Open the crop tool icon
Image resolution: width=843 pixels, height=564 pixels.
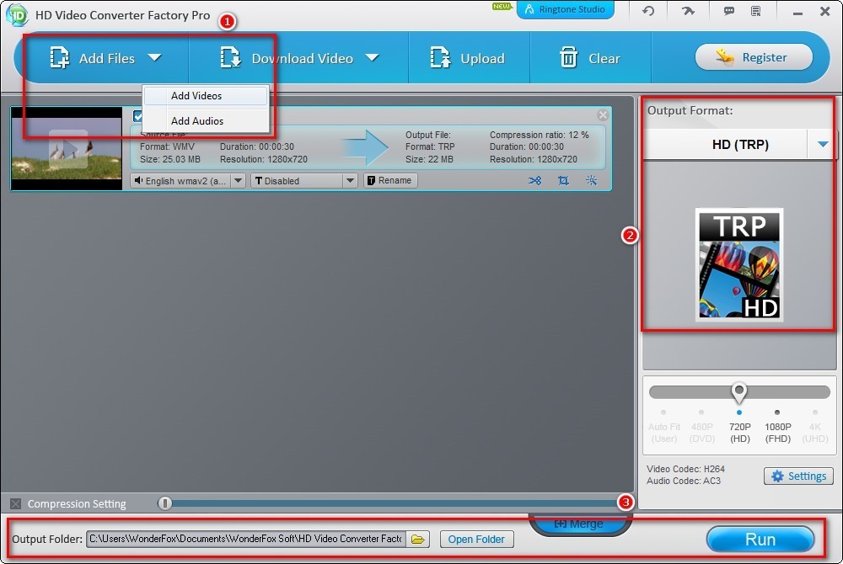563,181
